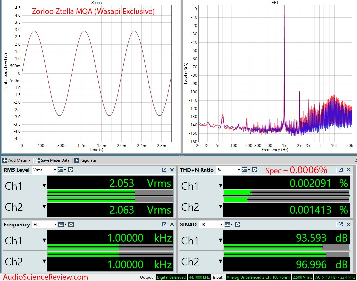
Task: Click the SINAD meter title
Action: point(188,225)
